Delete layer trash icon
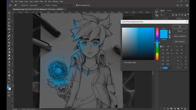The height and width of the screenshot is (110, 196). 185,109
